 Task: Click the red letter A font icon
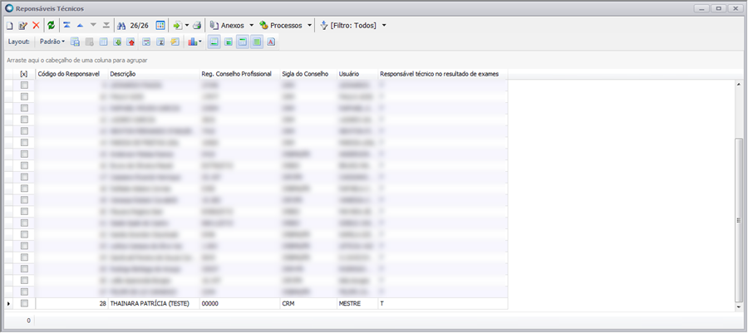(271, 42)
